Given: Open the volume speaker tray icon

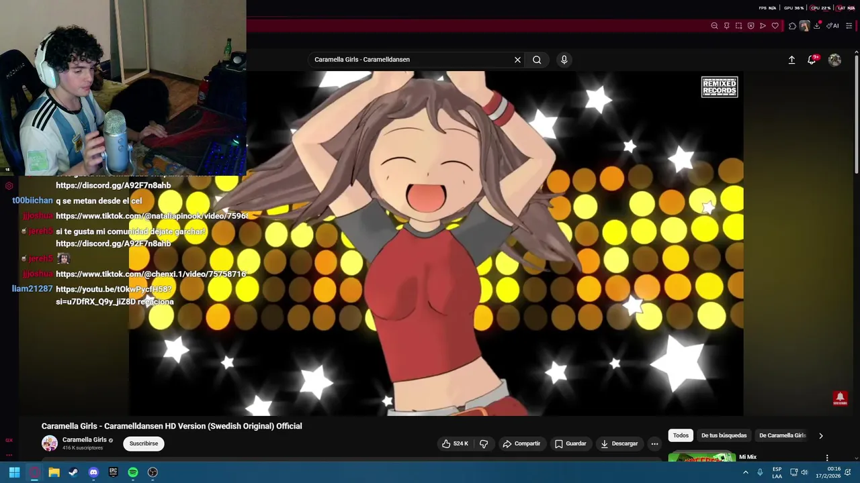Looking at the screenshot, I should [x=804, y=472].
